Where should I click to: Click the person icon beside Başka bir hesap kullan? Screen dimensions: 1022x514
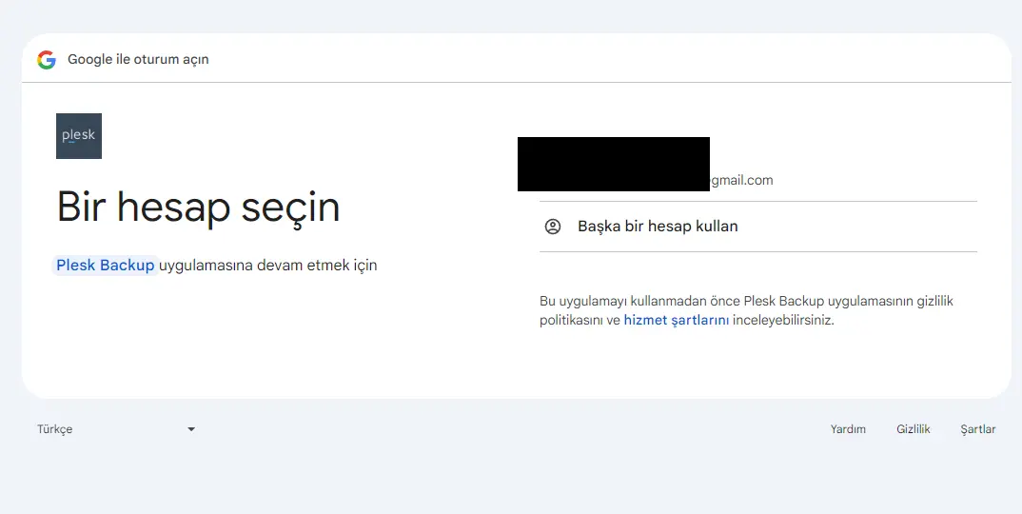click(x=553, y=227)
